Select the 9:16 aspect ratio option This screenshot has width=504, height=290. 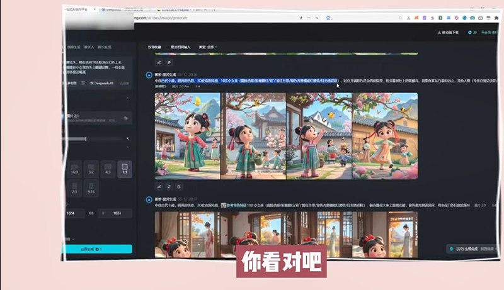(91, 189)
